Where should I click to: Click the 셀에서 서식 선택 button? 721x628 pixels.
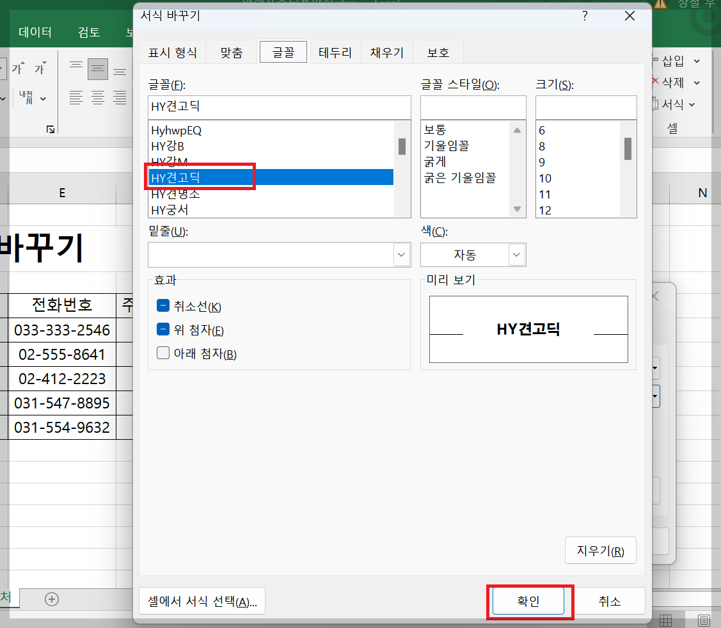[x=202, y=600]
